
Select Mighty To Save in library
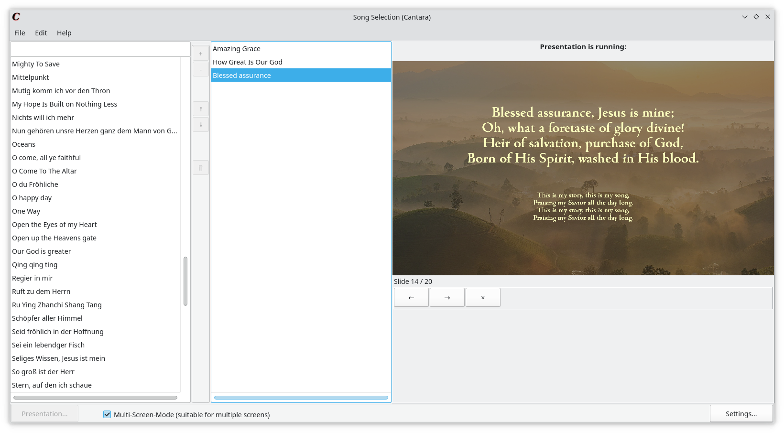click(95, 64)
